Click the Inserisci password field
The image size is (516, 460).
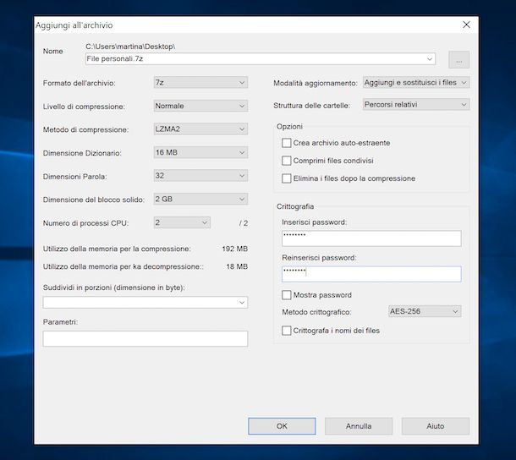371,238
